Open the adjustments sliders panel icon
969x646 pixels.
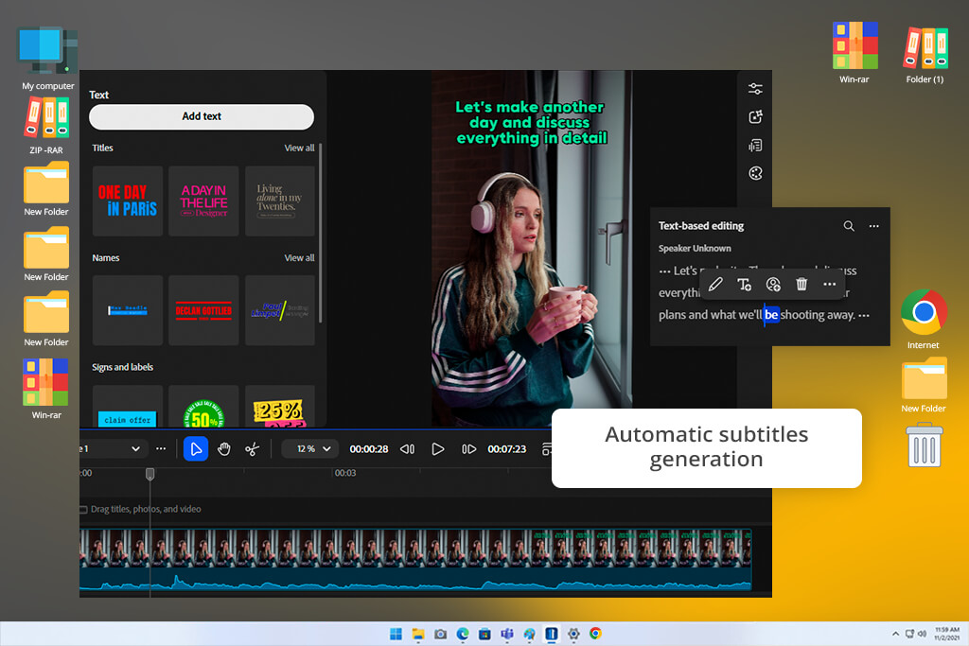pyautogui.click(x=755, y=89)
